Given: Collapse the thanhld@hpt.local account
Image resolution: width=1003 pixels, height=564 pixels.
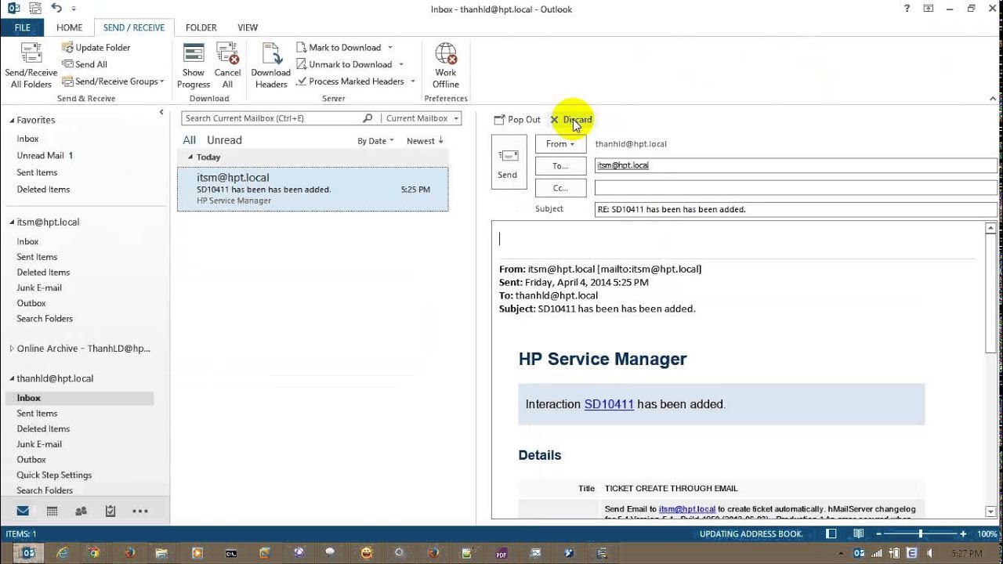Looking at the screenshot, I should click(x=13, y=378).
